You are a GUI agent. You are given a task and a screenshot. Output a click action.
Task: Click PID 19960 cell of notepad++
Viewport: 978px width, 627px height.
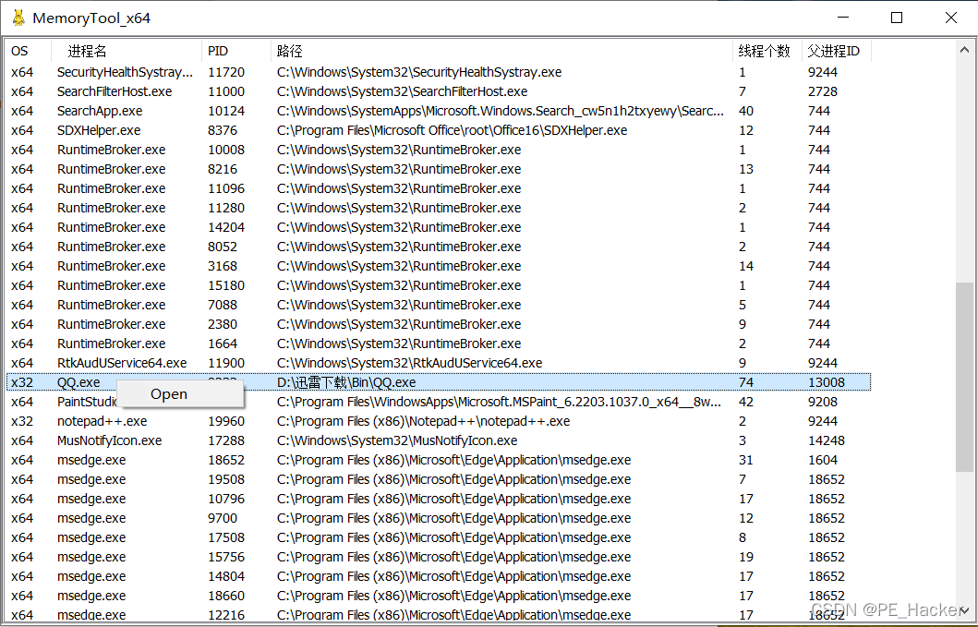[226, 420]
